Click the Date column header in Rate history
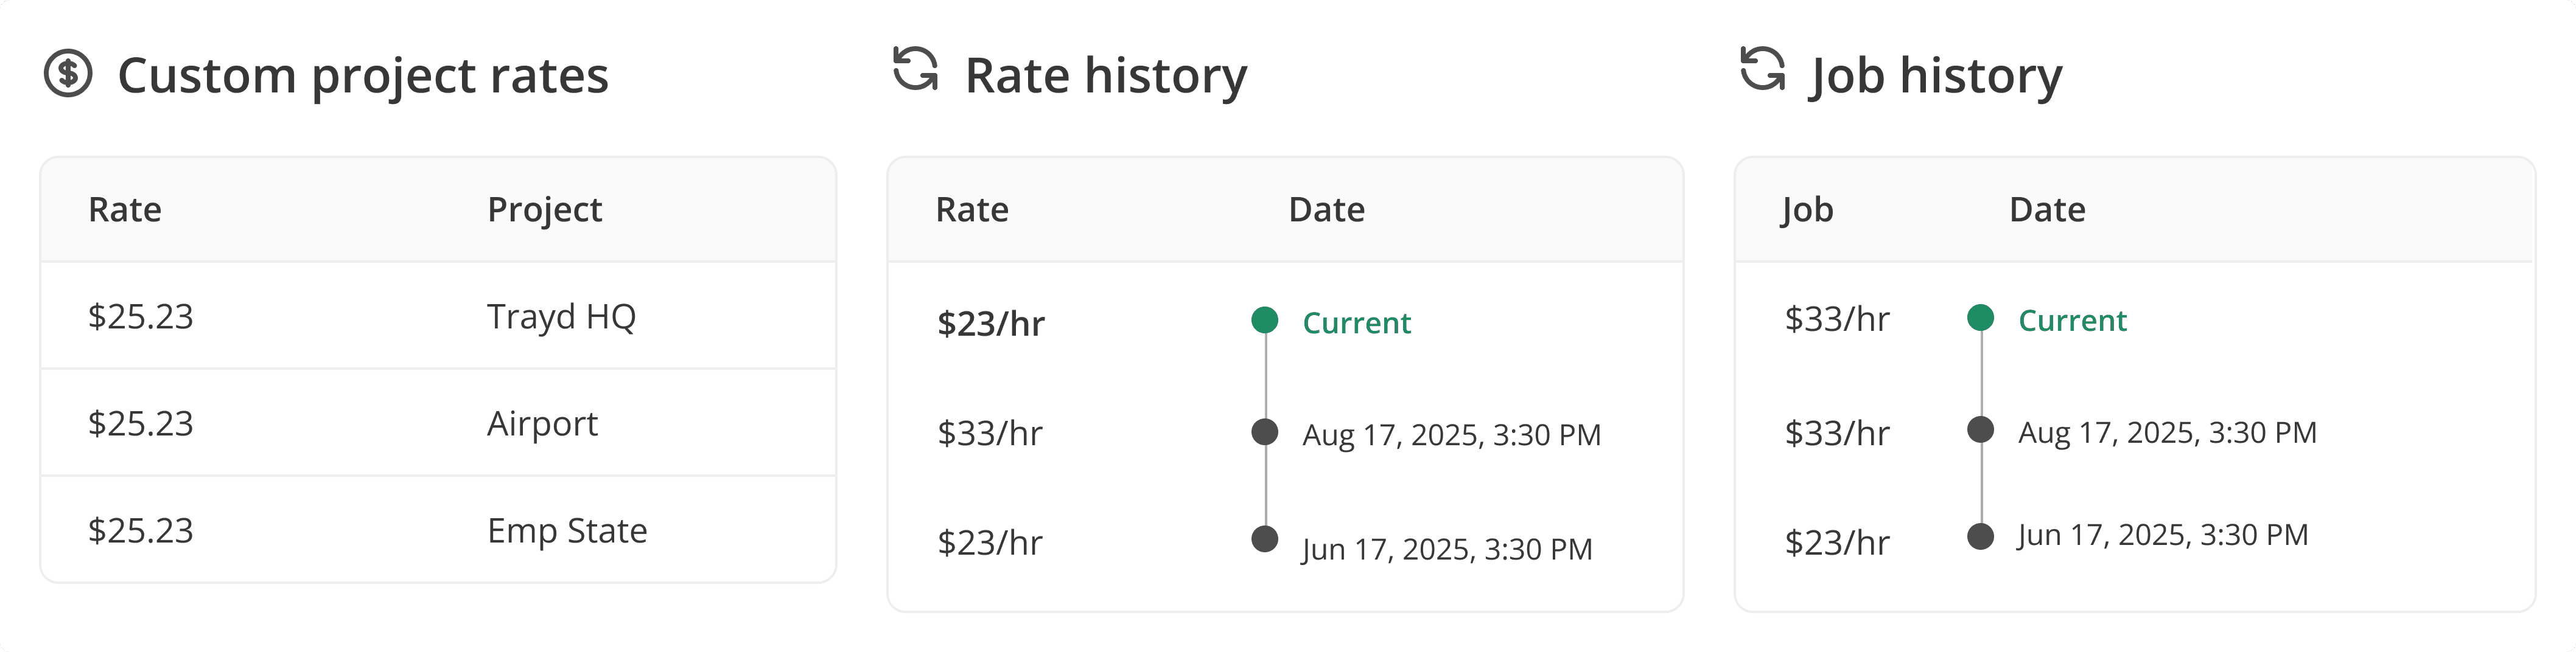 [x=1326, y=210]
